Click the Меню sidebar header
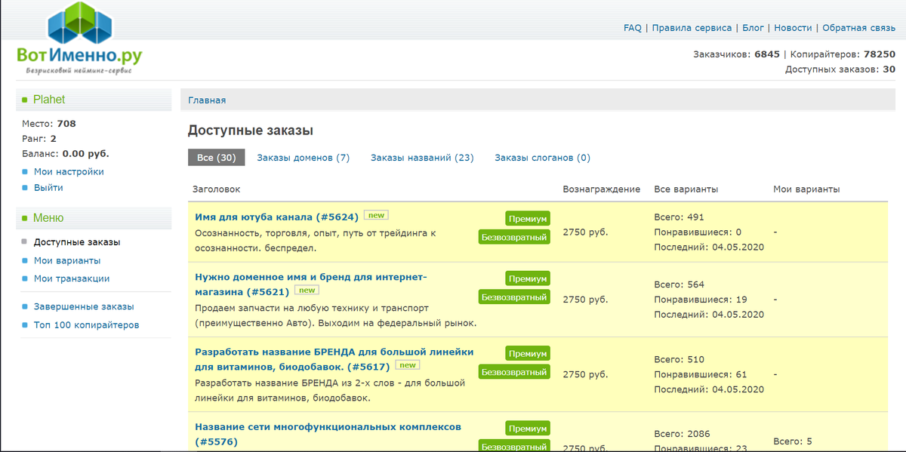 pyautogui.click(x=48, y=218)
